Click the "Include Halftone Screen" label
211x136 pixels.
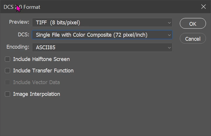tap(41, 59)
